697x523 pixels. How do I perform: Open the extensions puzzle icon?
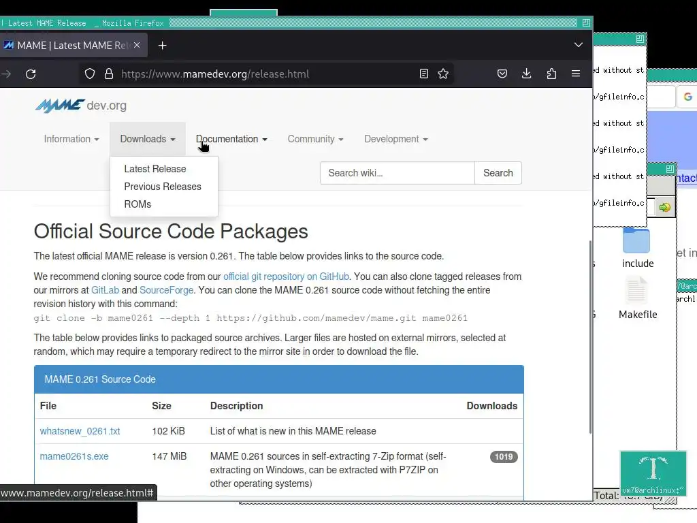tap(551, 74)
